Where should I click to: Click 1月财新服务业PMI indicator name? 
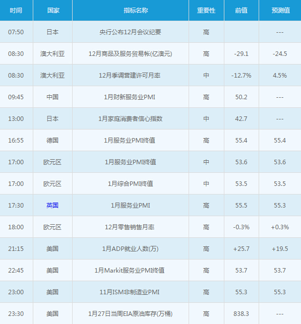point(130,97)
